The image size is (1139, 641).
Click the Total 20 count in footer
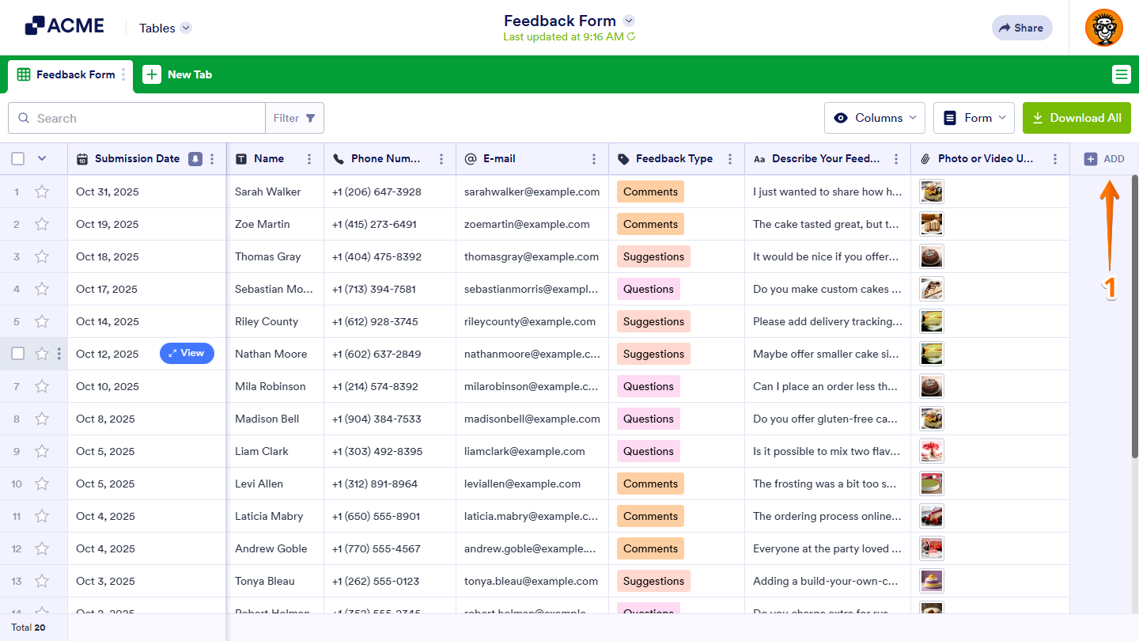click(28, 628)
